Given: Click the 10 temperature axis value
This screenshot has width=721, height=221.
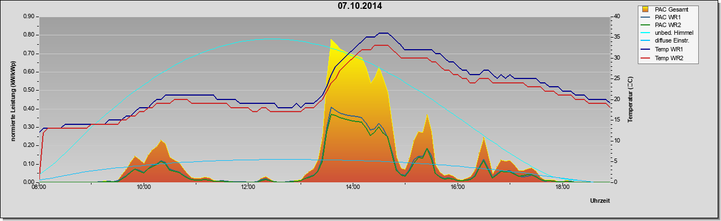Looking at the screenshot, I should [x=617, y=140].
